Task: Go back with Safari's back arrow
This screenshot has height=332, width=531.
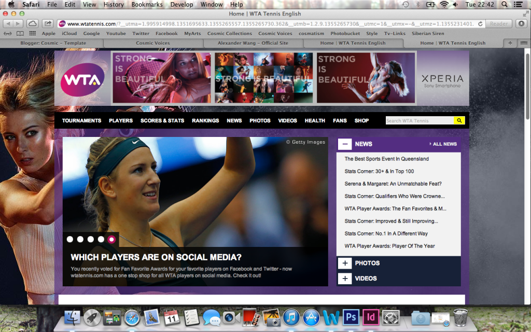Action: pos(8,24)
